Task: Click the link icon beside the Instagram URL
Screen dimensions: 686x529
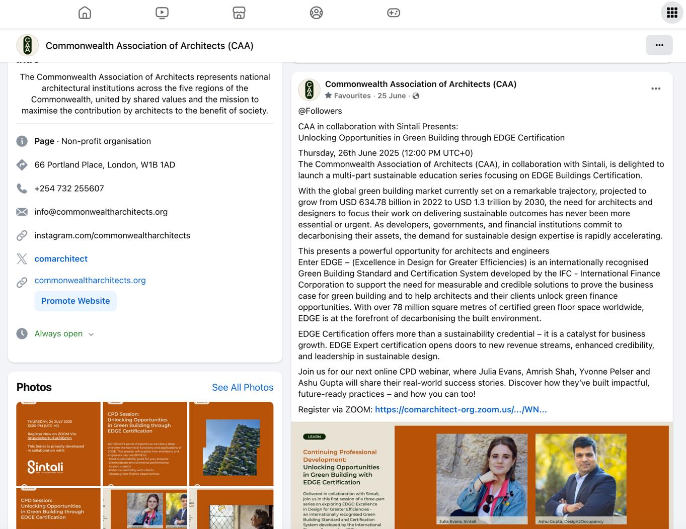Action: [22, 235]
